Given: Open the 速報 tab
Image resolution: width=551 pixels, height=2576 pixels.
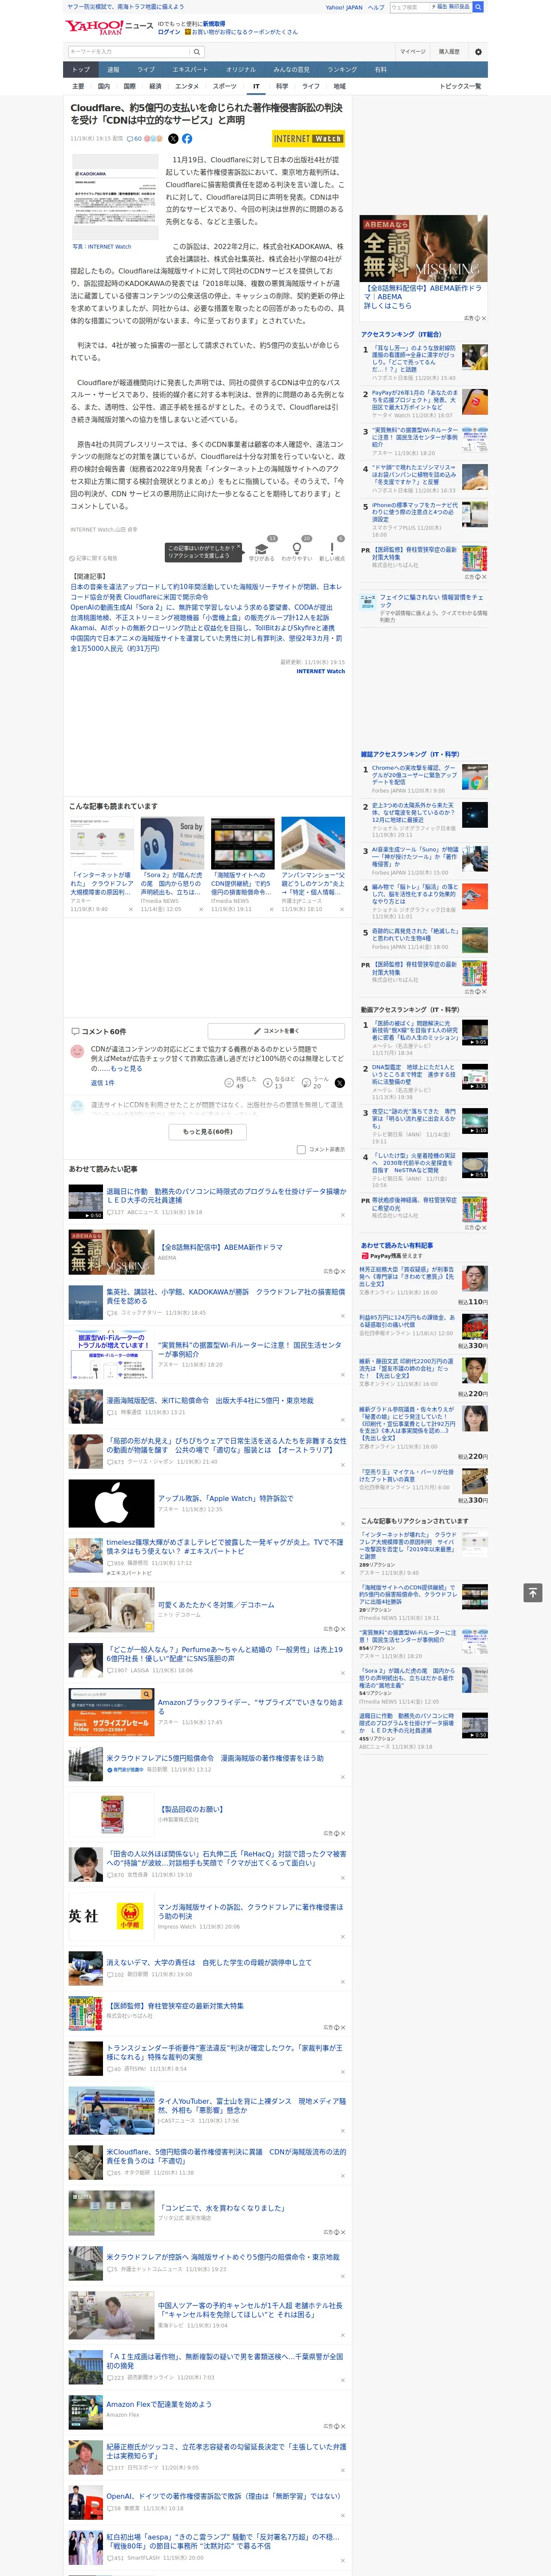Looking at the screenshot, I should tap(113, 70).
